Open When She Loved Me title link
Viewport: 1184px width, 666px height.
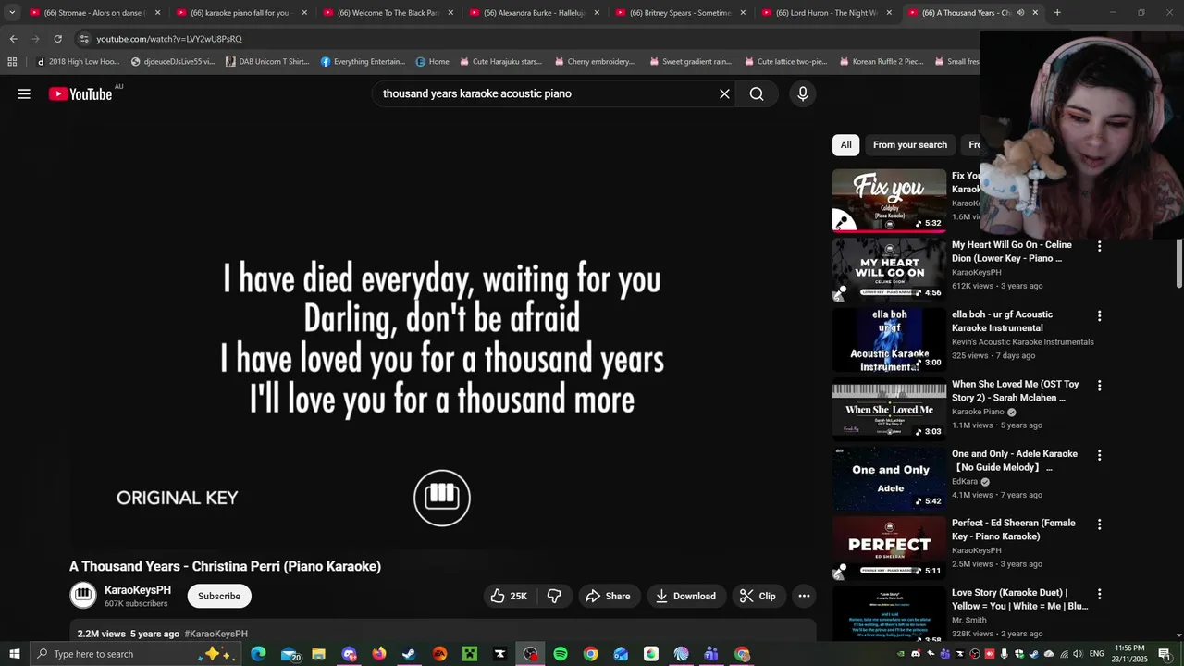[x=1016, y=391]
